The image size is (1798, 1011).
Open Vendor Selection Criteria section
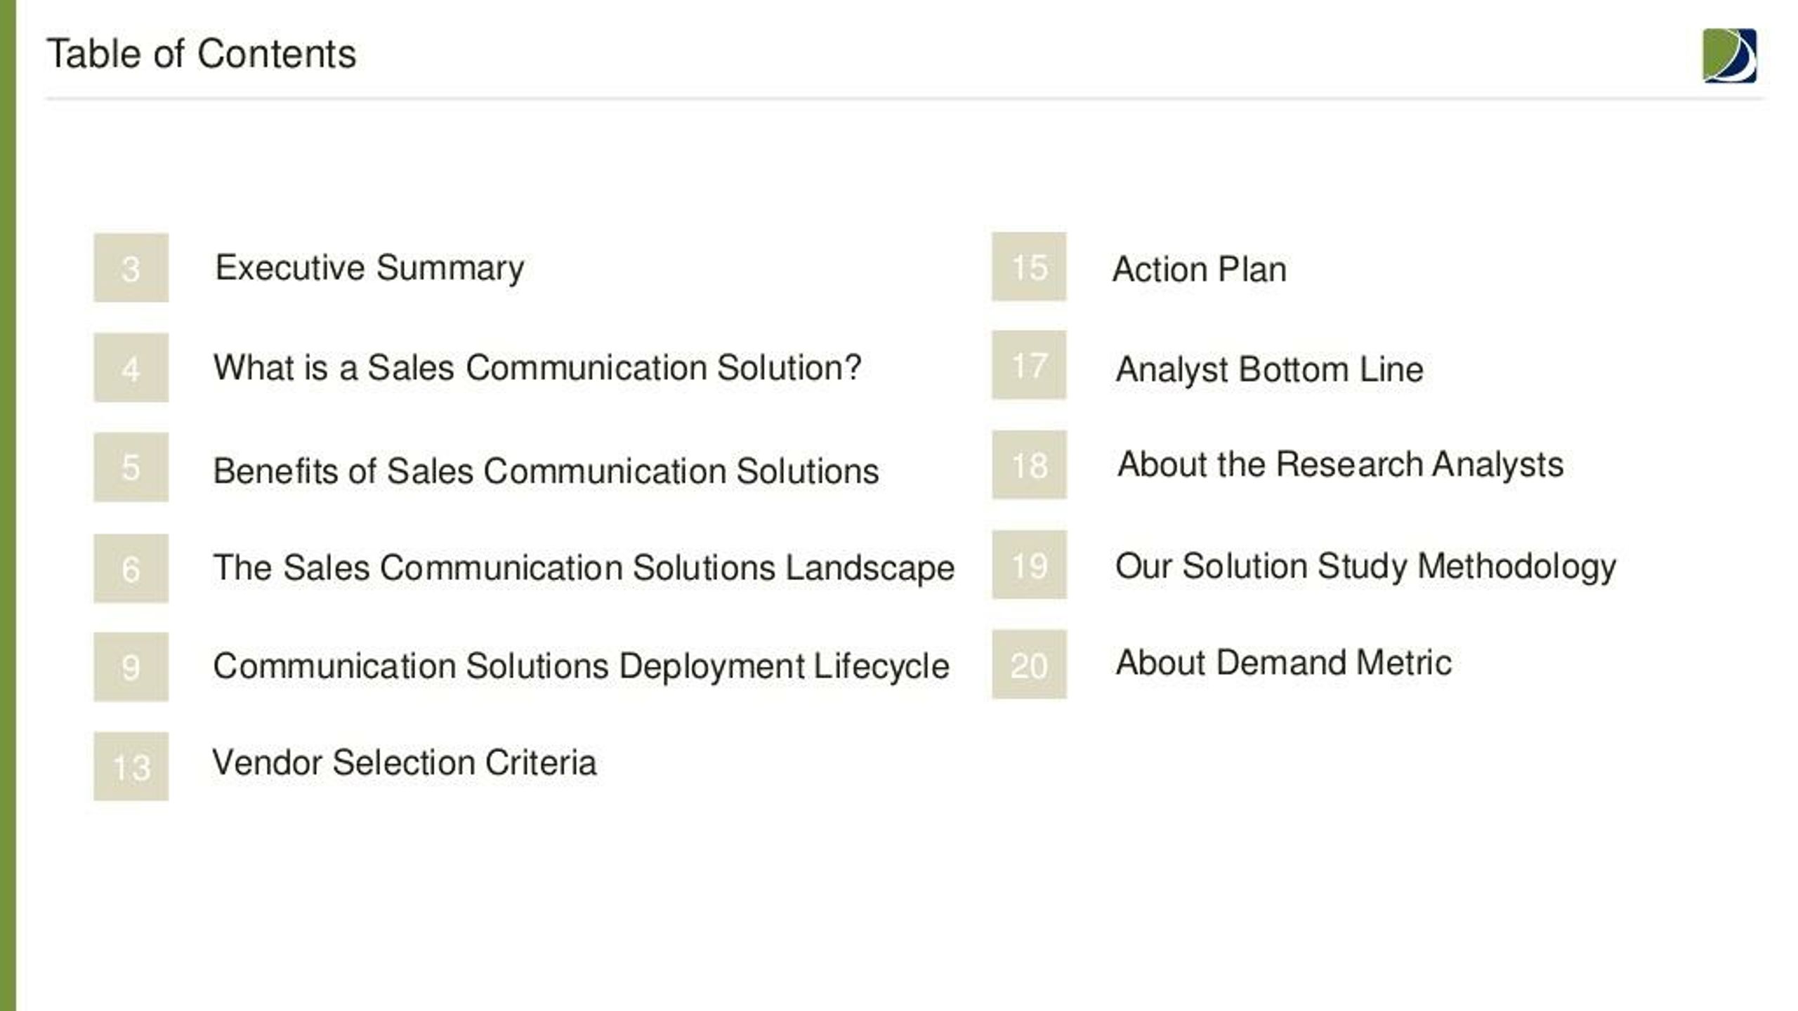405,762
